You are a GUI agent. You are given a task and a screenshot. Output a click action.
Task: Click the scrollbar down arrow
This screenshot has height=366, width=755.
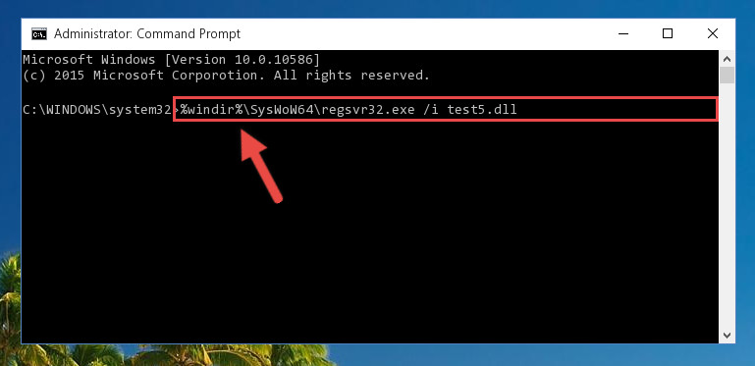(728, 335)
